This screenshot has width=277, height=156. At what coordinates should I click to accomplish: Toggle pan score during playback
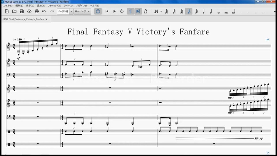pos(138,12)
